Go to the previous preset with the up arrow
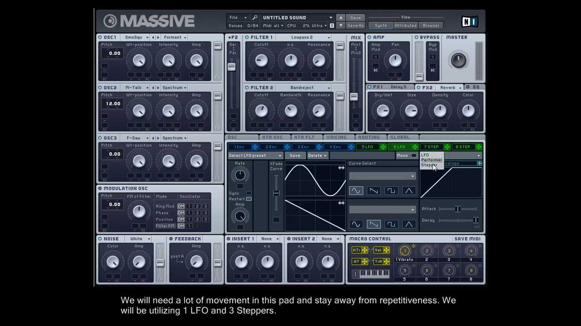Screen dimensions: 581x326 click(341, 18)
